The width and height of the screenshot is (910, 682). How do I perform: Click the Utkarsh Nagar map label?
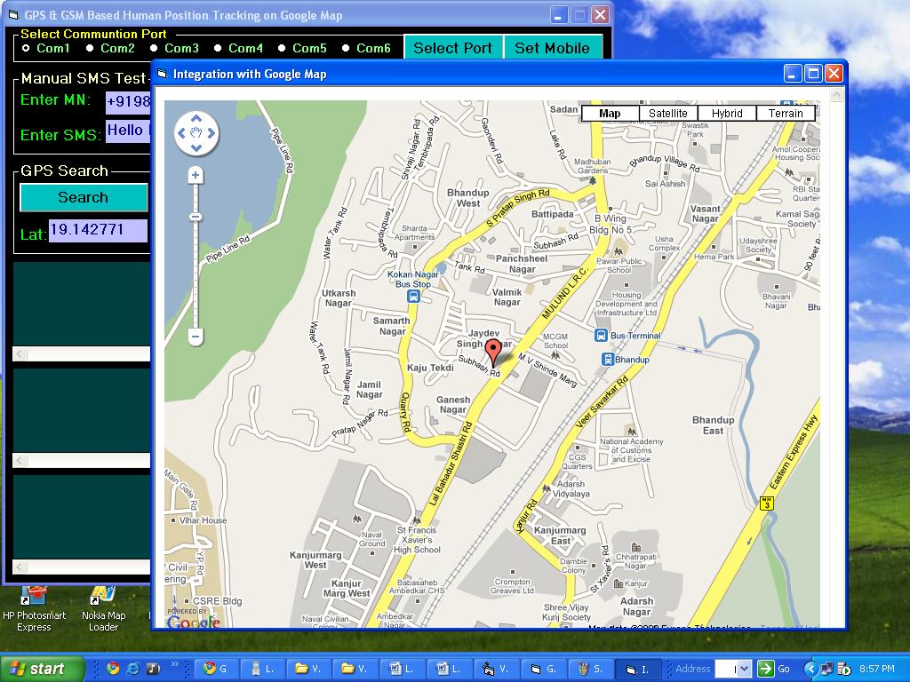(x=339, y=298)
